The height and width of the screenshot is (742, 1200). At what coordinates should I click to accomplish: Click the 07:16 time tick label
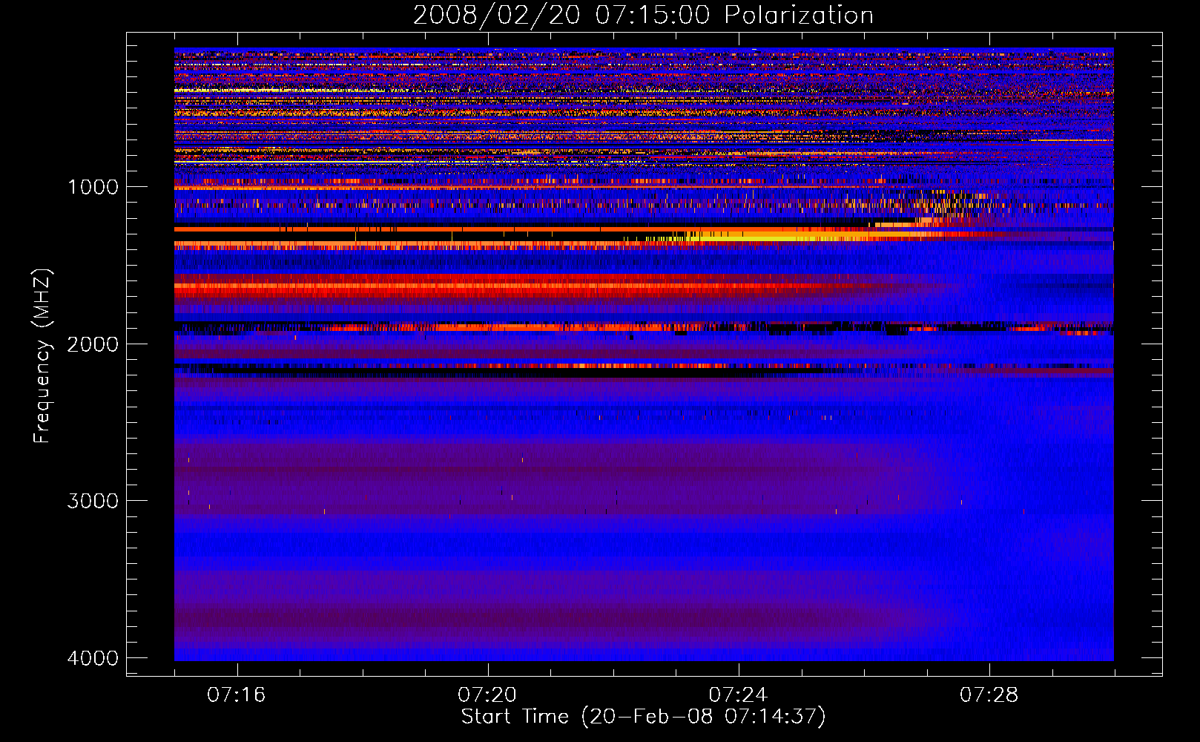click(x=237, y=695)
